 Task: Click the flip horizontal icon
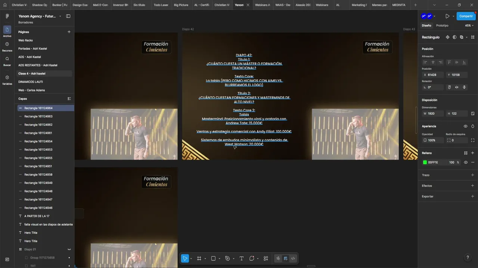457,87
